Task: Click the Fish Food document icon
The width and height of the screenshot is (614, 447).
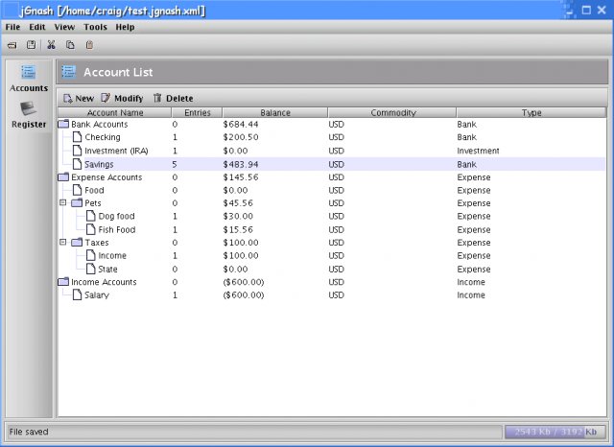Action: click(x=91, y=229)
